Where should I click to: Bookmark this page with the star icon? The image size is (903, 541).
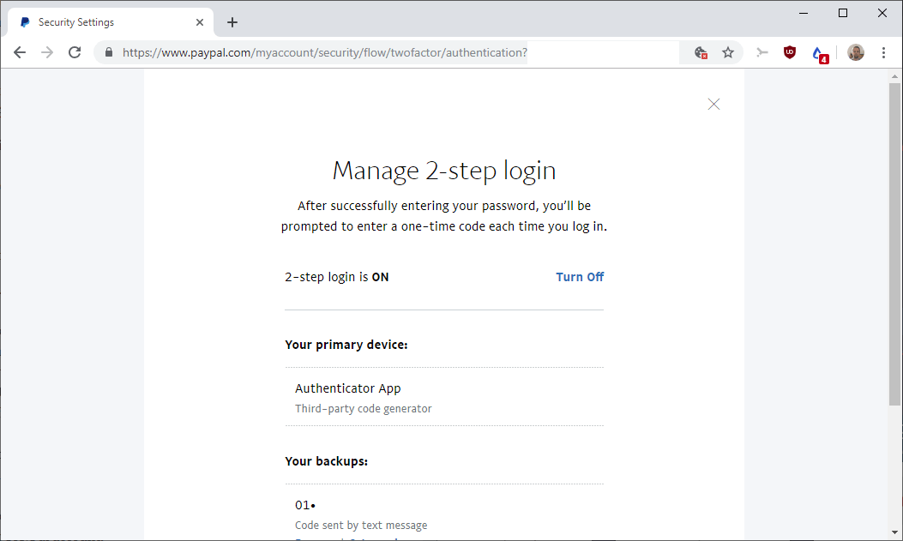[x=728, y=52]
